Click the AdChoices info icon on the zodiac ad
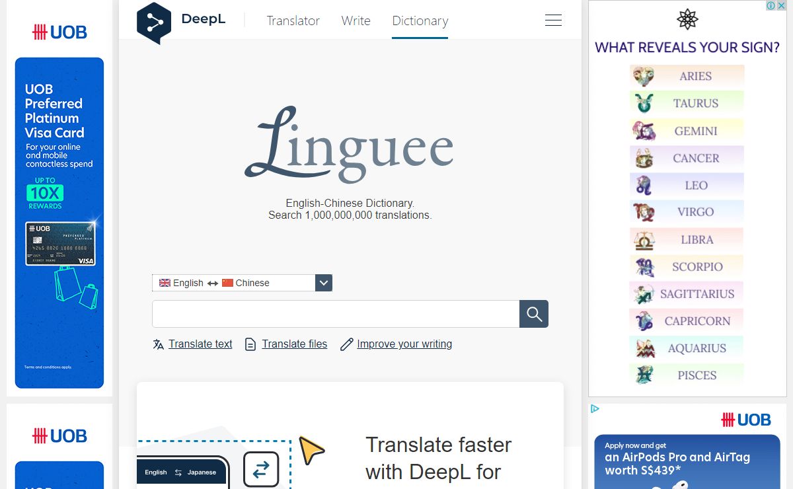Screen dimensions: 793x489 tap(771, 5)
